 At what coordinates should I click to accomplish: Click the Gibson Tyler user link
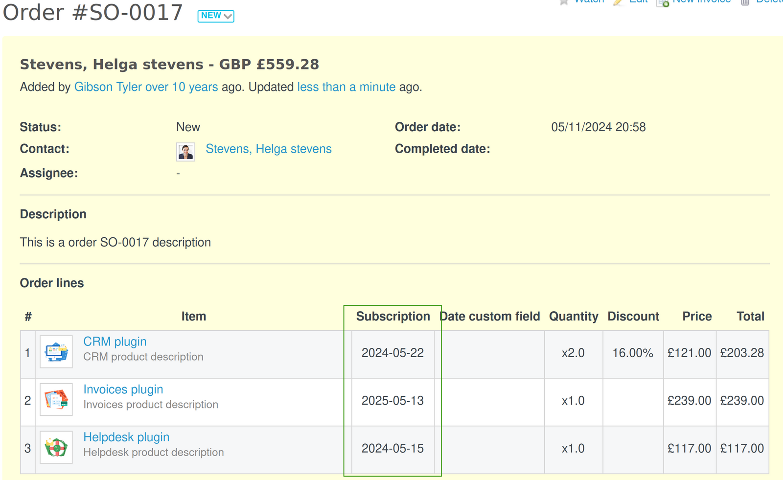click(x=109, y=87)
